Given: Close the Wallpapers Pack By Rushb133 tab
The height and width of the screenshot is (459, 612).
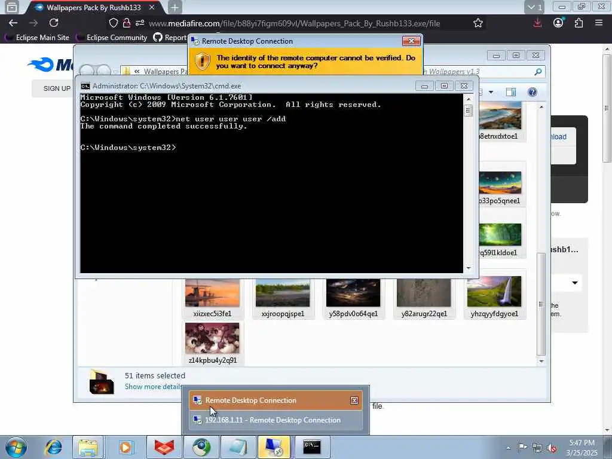Looking at the screenshot, I should pyautogui.click(x=152, y=7).
